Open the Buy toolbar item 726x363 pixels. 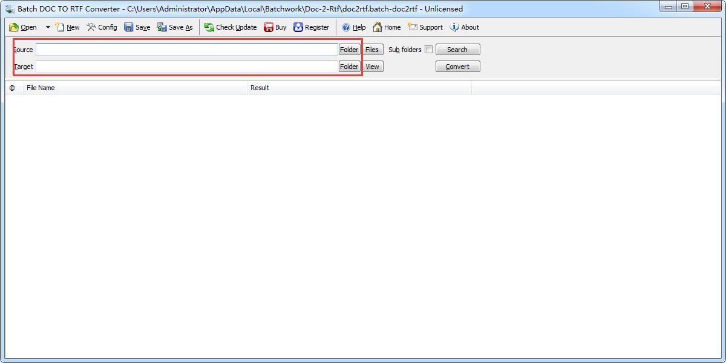[275, 27]
